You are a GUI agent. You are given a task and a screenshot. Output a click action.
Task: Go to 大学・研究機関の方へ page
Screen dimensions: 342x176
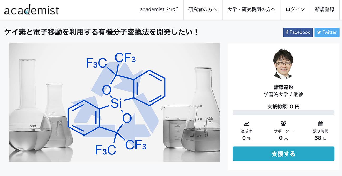pos(252,10)
